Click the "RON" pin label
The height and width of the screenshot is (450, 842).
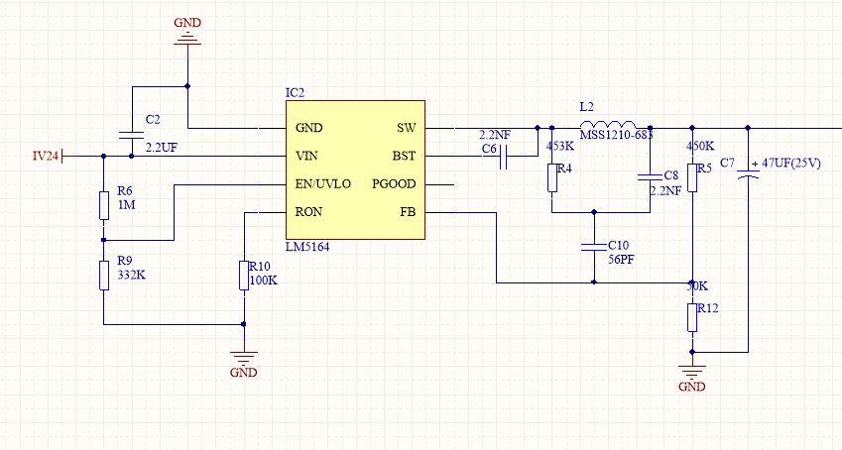308,211
